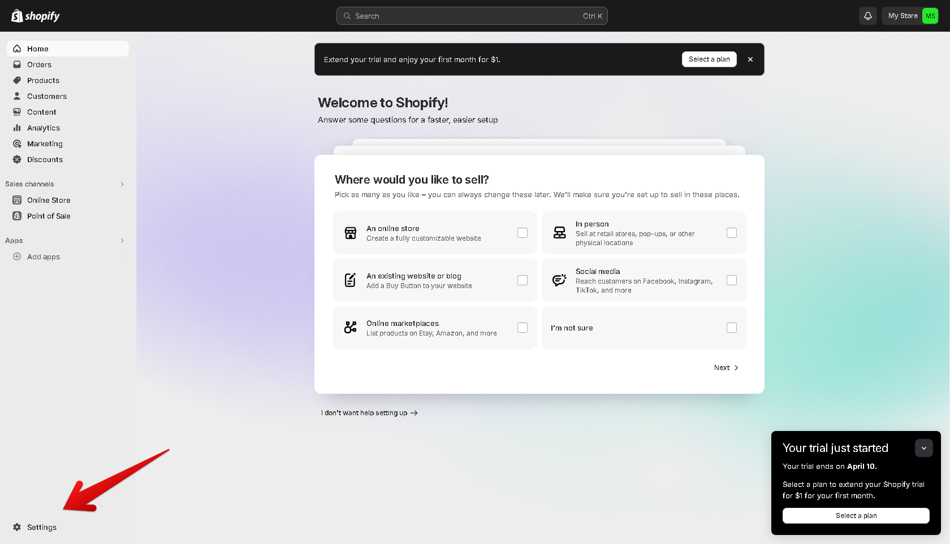The width and height of the screenshot is (950, 544).
Task: Check the Online marketplaces option
Action: 522,328
